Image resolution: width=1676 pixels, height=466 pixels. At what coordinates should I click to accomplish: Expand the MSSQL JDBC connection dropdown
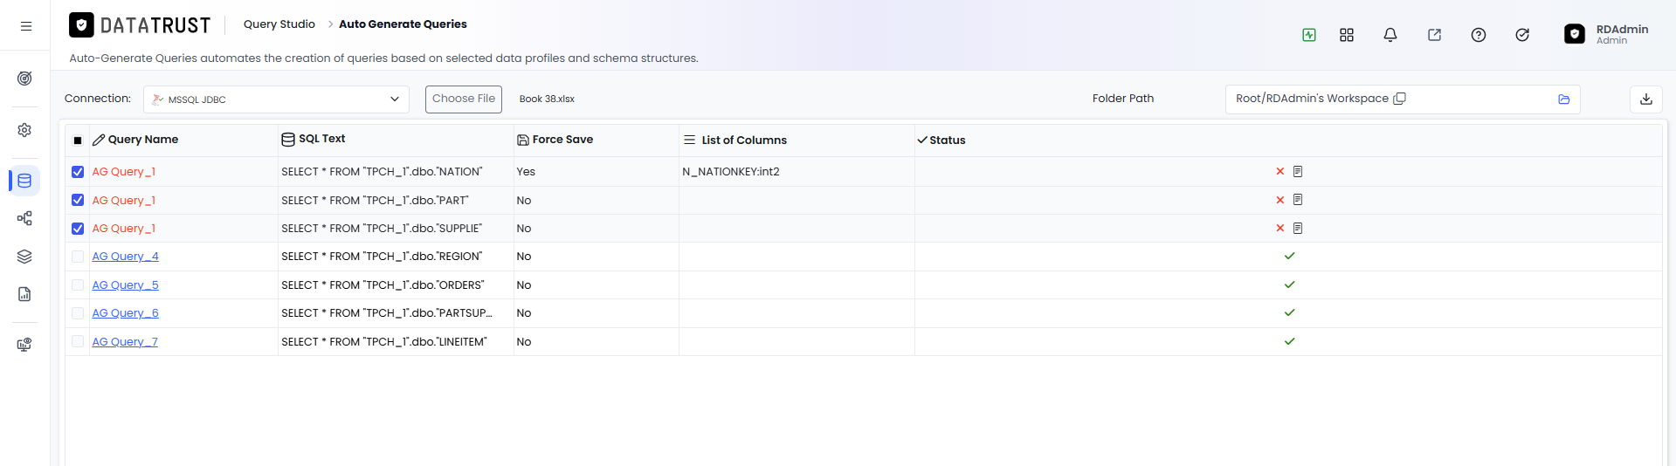pos(276,99)
